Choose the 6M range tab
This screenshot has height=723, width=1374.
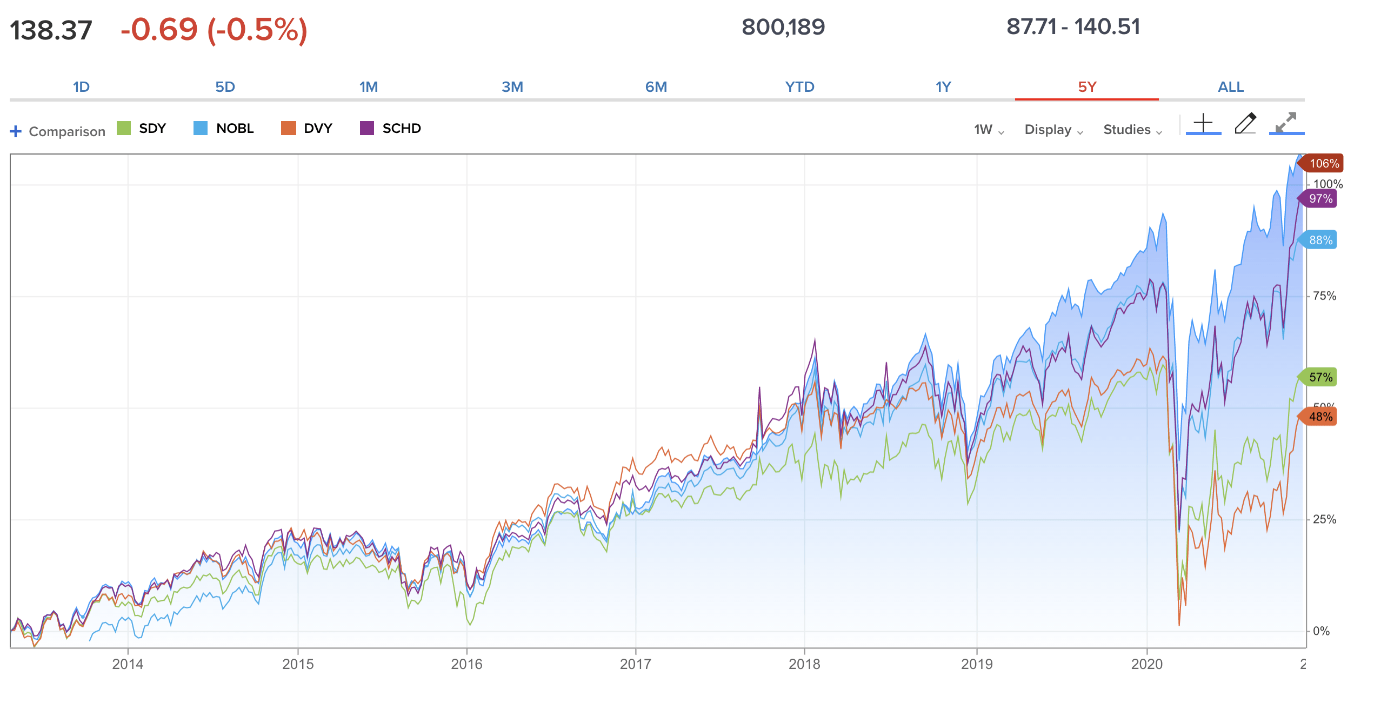[x=656, y=87]
